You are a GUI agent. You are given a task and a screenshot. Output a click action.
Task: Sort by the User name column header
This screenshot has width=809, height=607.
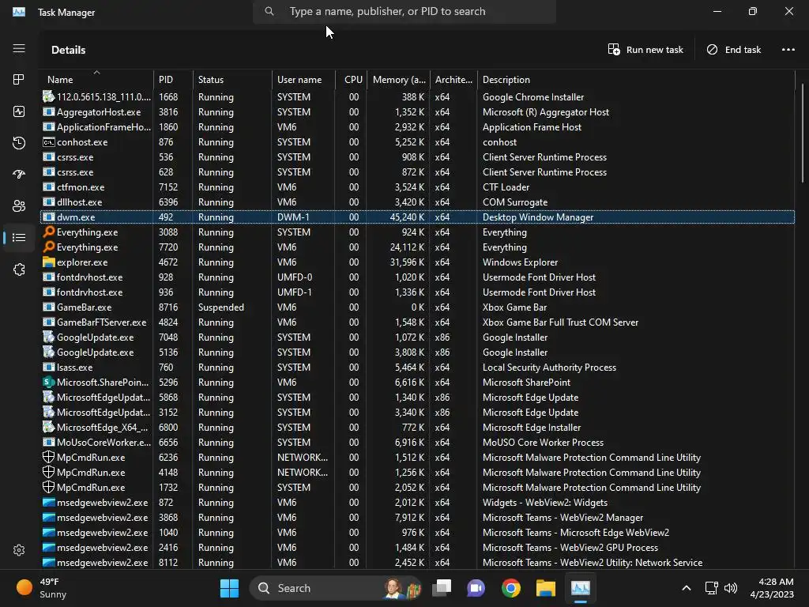point(303,80)
